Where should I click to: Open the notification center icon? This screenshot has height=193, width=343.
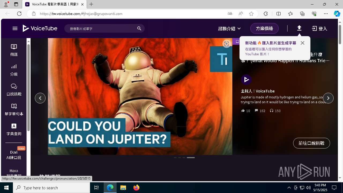click(334, 188)
